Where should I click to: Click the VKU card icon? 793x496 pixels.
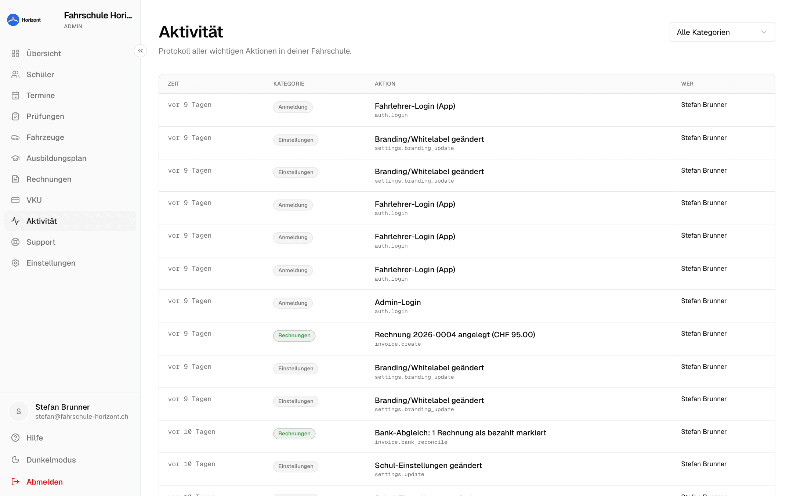15,200
